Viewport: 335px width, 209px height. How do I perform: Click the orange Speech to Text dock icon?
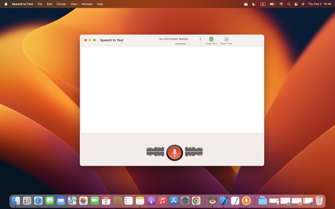246,201
